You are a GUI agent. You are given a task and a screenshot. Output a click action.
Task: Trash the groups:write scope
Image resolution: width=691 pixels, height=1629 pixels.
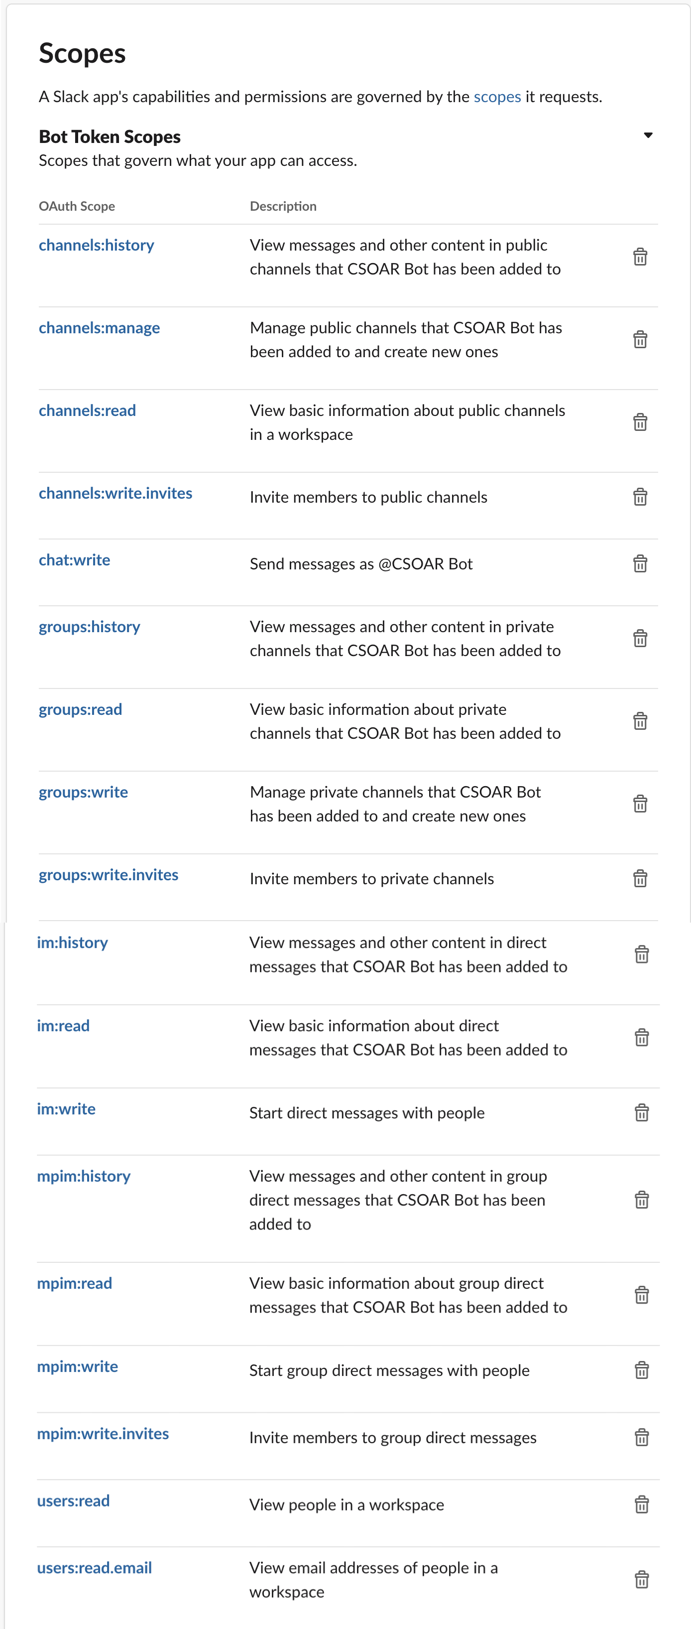click(x=640, y=804)
